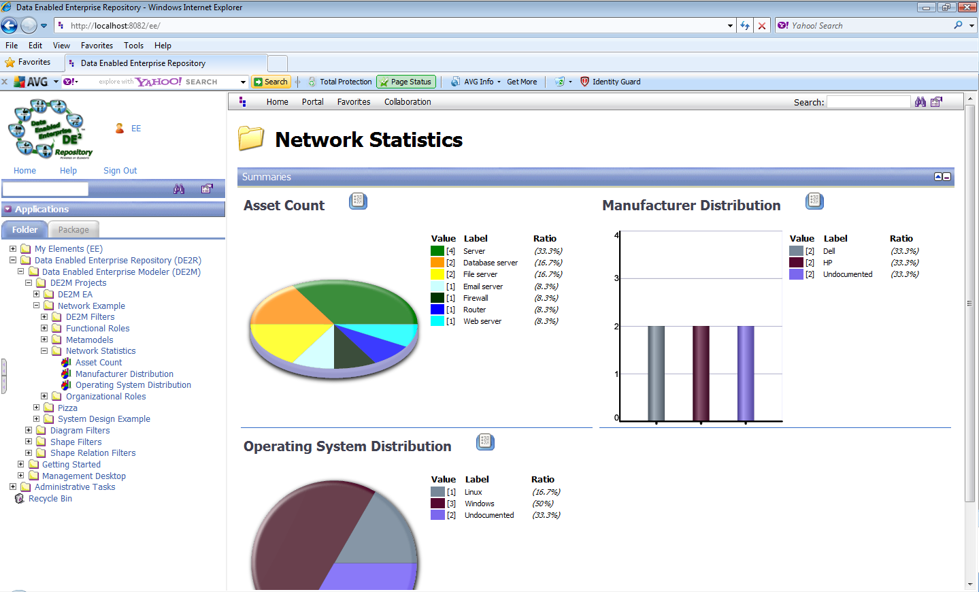Click the left sidebar search input field
979x592 pixels.
46,189
